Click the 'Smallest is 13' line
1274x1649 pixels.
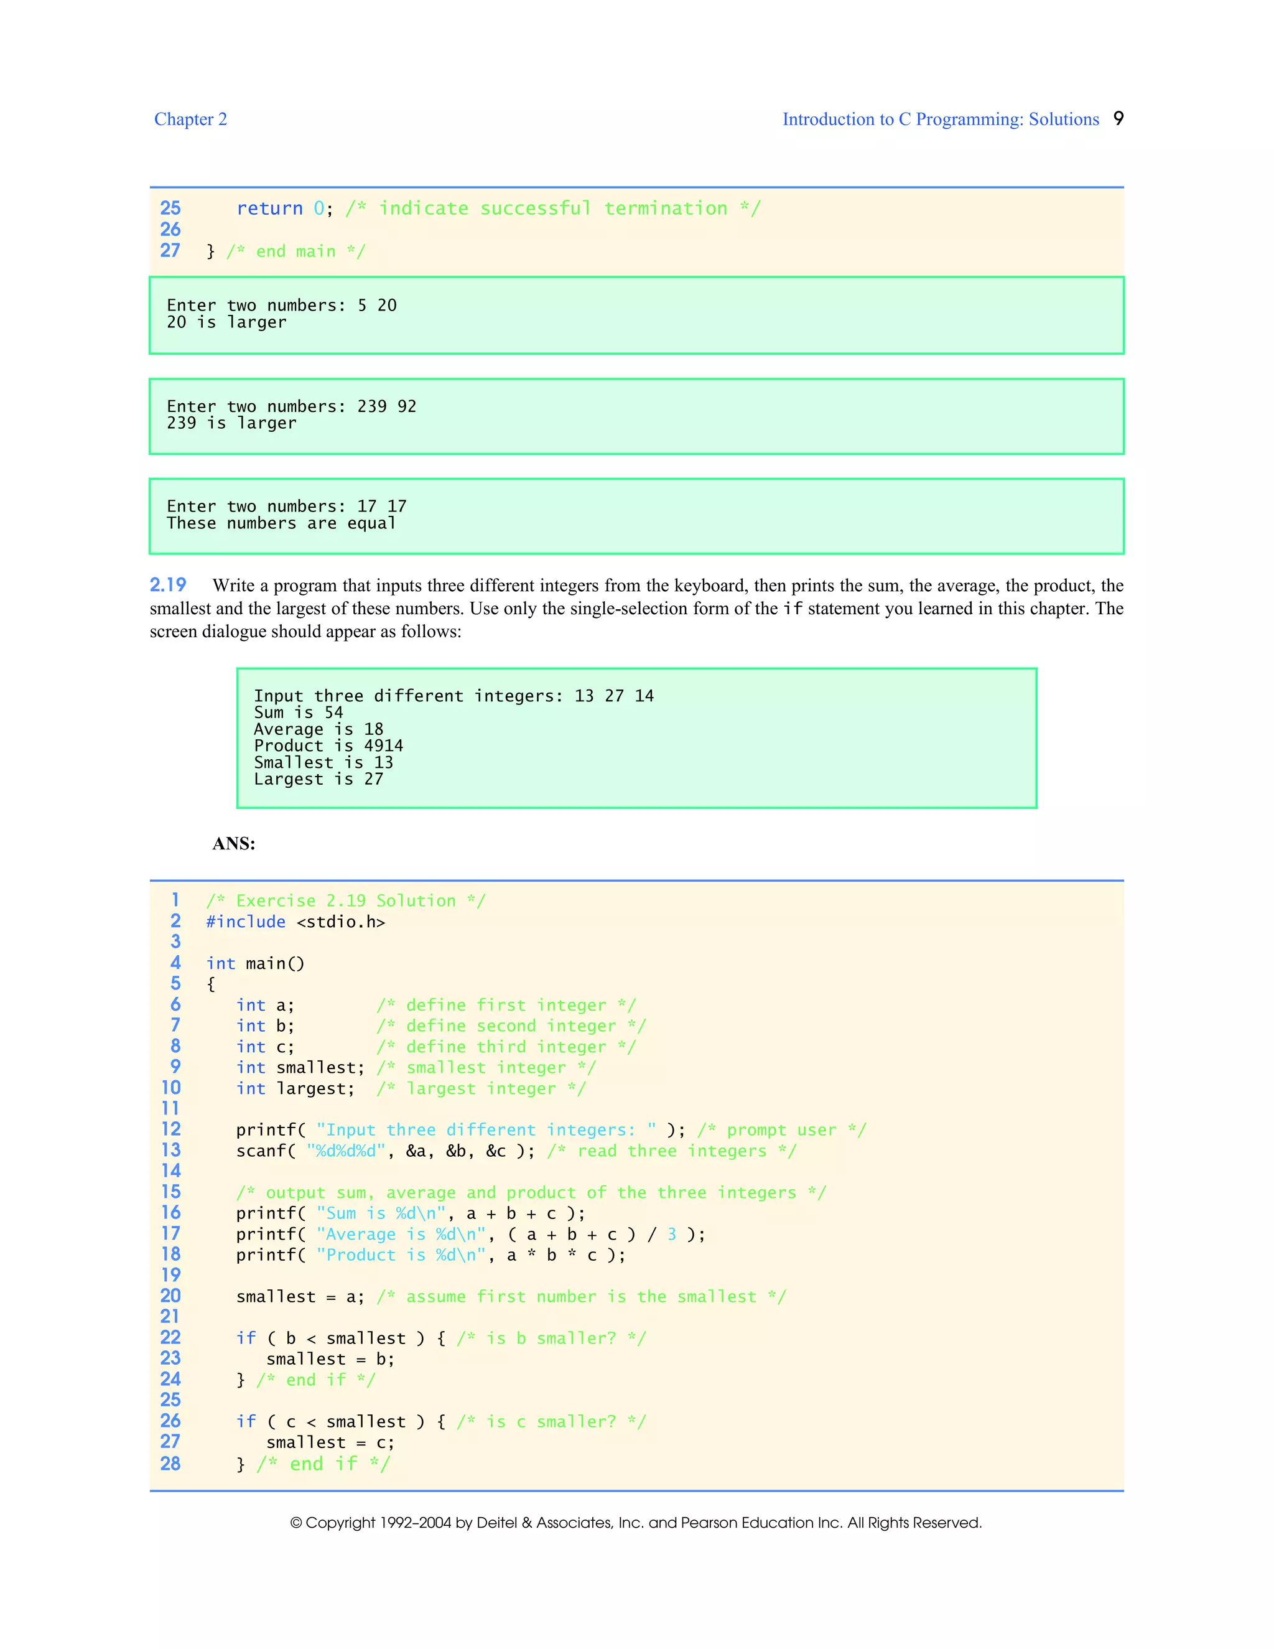pyautogui.click(x=323, y=763)
